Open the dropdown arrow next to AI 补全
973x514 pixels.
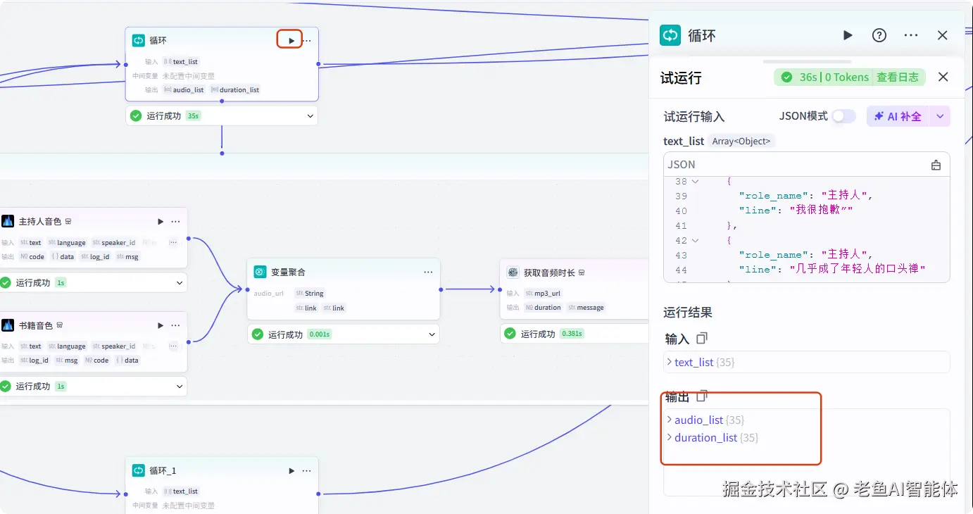tap(940, 116)
